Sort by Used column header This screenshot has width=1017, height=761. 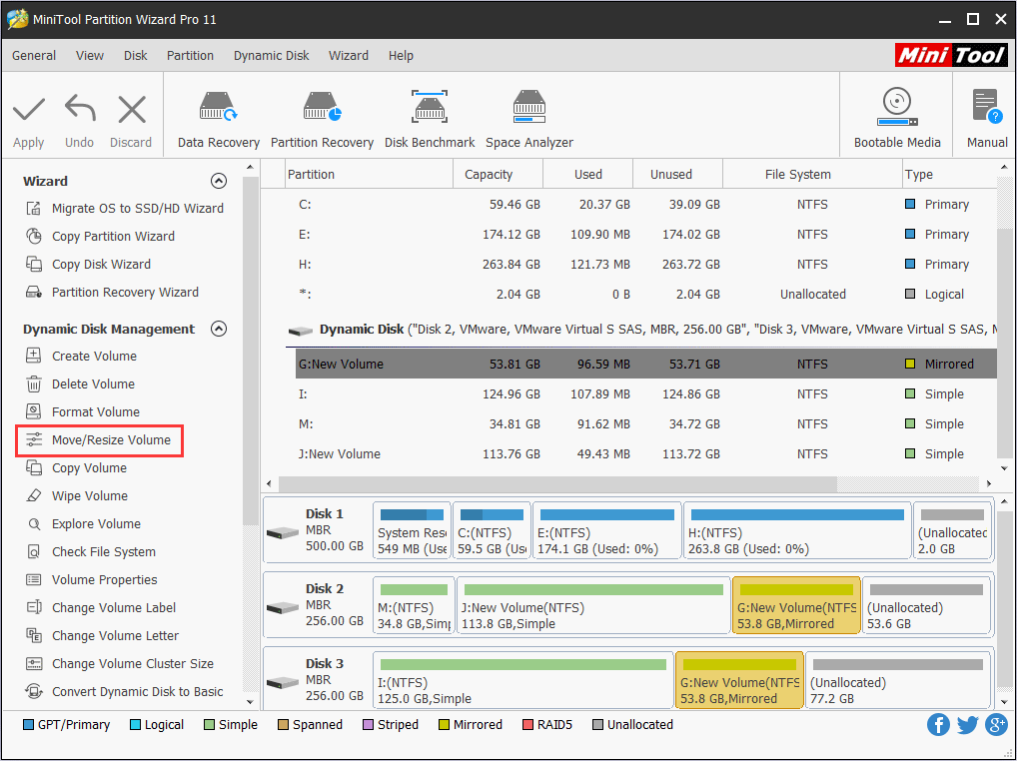click(x=588, y=175)
